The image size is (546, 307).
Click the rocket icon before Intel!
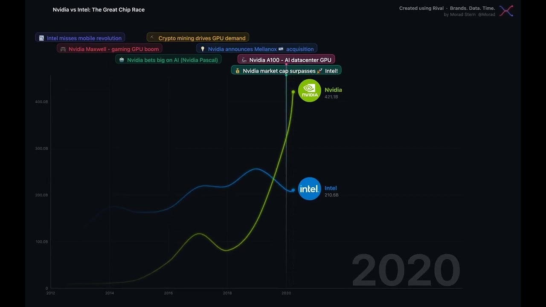point(320,71)
